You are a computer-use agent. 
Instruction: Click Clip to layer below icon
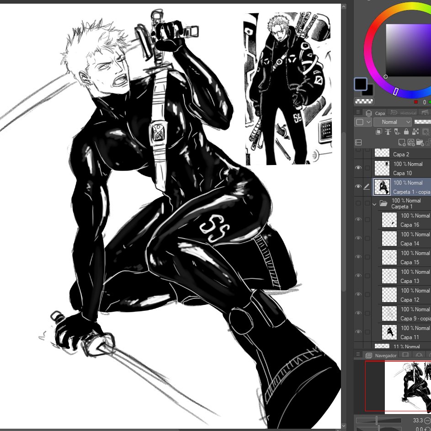[379, 132]
